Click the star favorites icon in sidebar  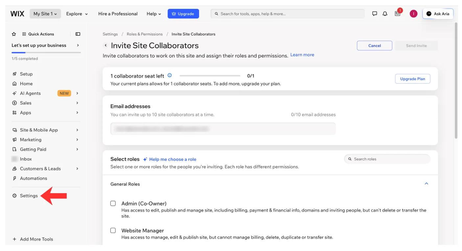14,34
